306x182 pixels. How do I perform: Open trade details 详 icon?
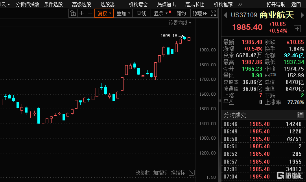[300, 115]
